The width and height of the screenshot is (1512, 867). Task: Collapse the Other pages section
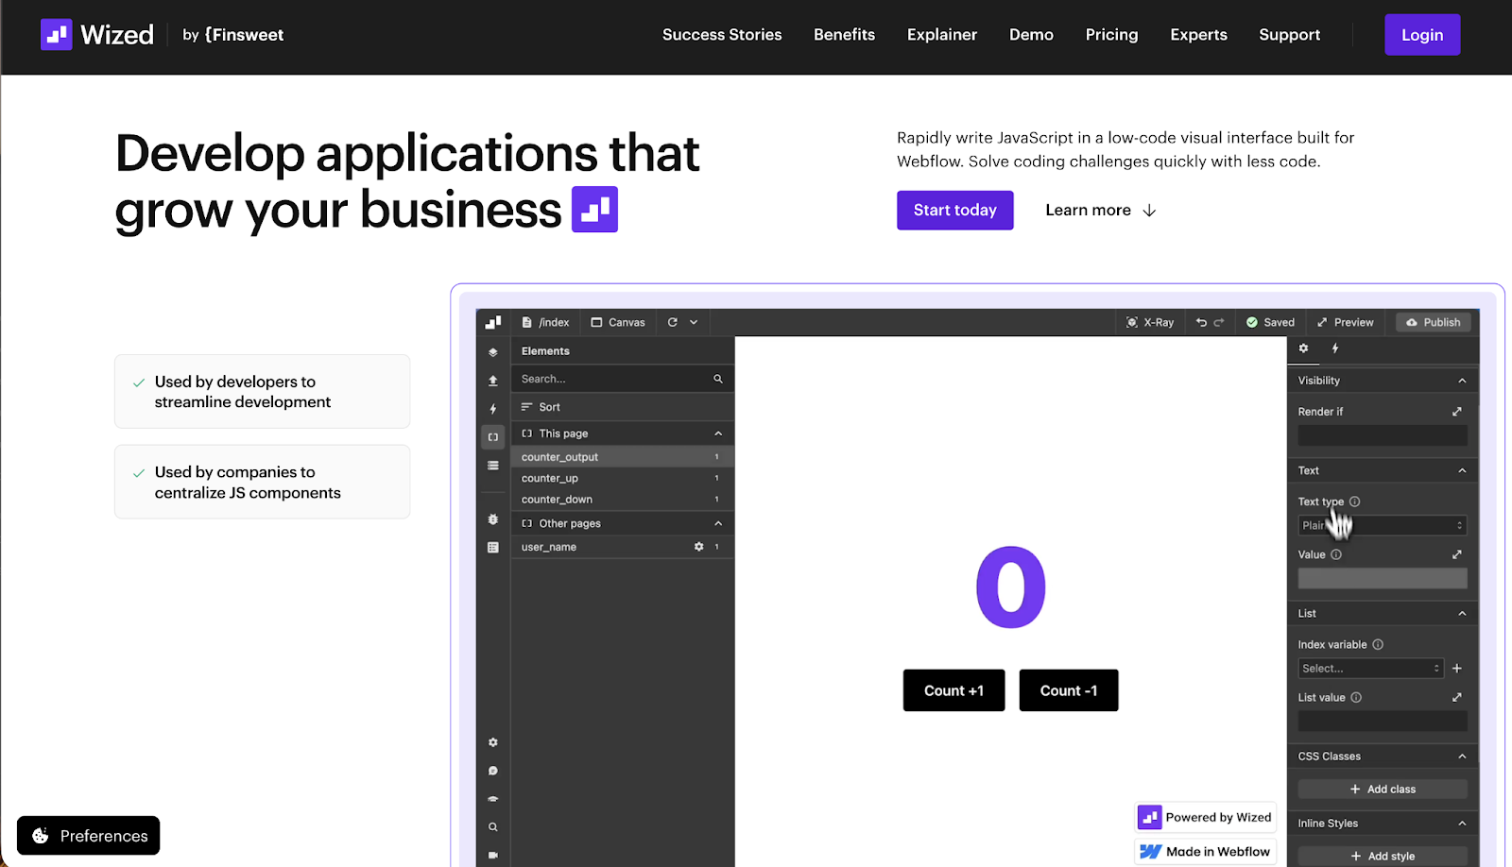pos(718,523)
